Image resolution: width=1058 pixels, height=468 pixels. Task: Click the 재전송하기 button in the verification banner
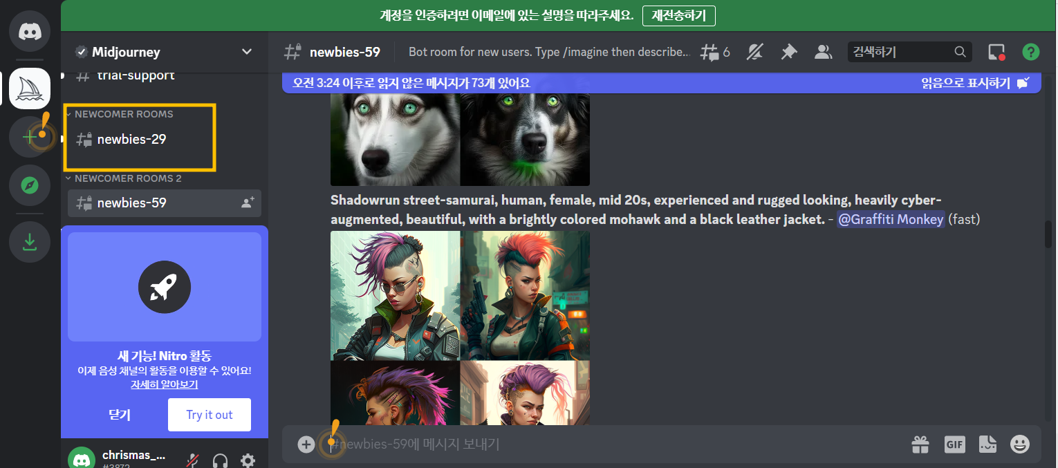coord(678,15)
